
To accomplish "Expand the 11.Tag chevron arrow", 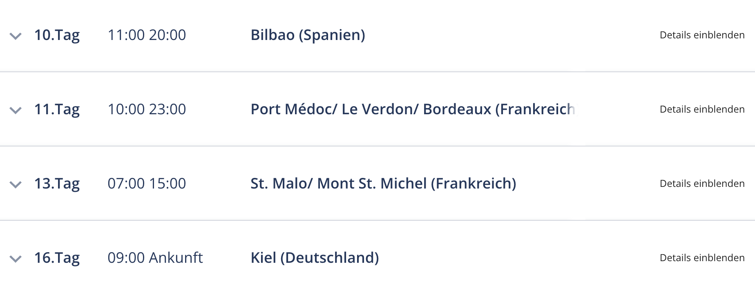I will 16,111.
